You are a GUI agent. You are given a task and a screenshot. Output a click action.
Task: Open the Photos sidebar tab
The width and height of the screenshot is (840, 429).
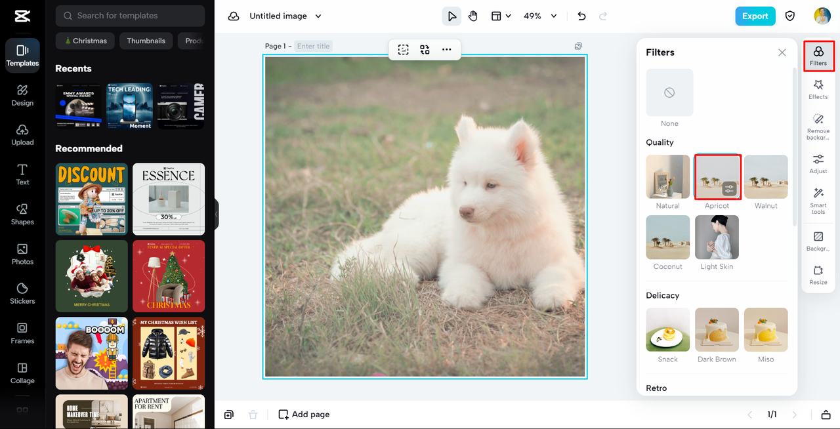22,254
